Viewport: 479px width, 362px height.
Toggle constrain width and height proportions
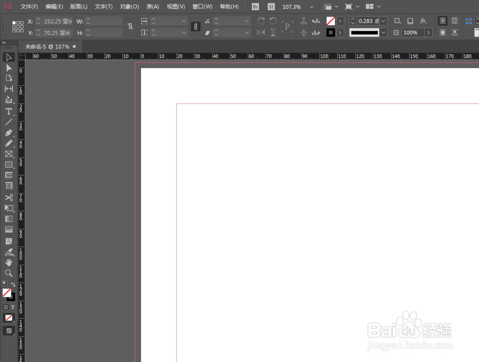(x=130, y=27)
